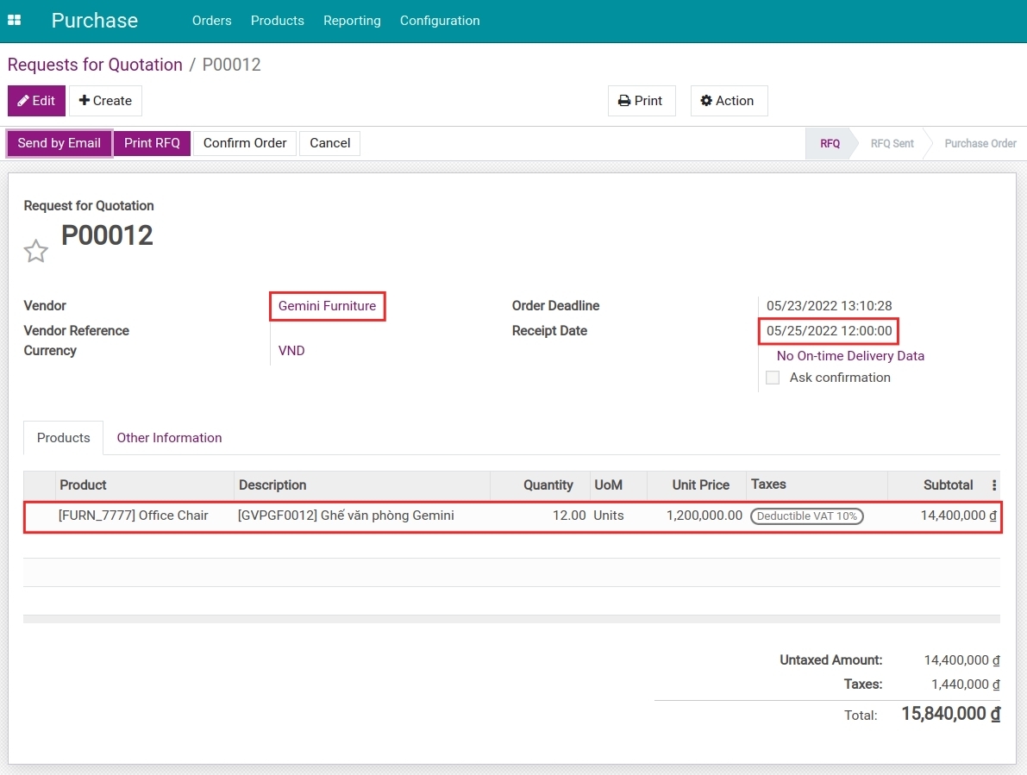1027x775 pixels.
Task: Click the Edit pencil button
Action: 36,101
